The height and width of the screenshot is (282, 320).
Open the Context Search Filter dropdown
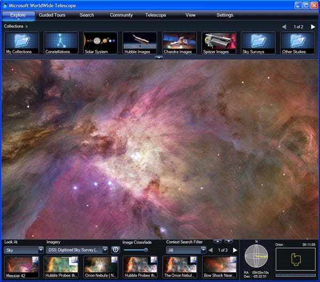pos(186,250)
